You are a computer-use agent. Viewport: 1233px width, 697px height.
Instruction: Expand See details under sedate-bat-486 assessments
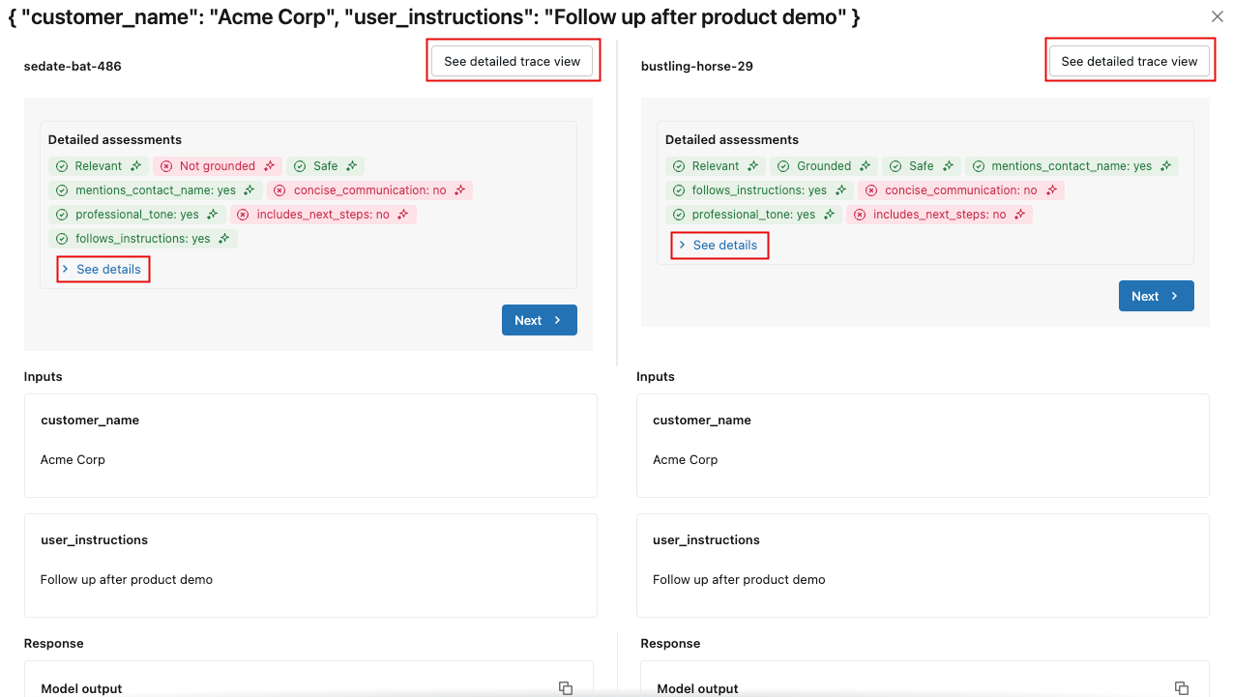[103, 269]
